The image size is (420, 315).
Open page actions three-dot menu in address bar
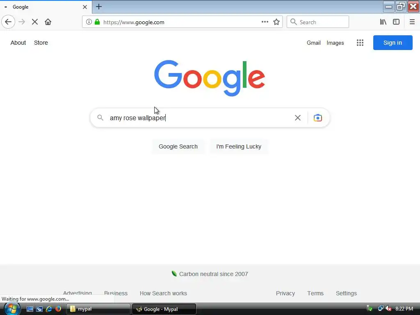click(x=265, y=22)
